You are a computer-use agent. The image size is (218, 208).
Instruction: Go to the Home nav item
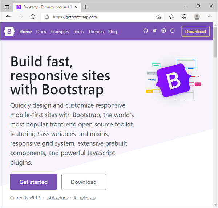click(x=25, y=32)
